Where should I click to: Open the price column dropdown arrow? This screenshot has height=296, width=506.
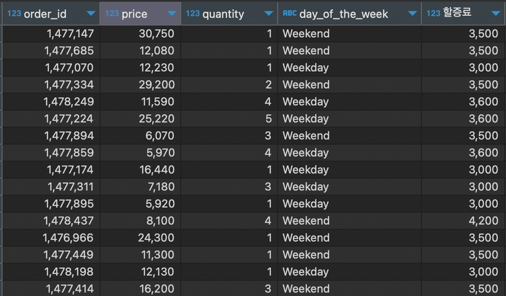[172, 14]
